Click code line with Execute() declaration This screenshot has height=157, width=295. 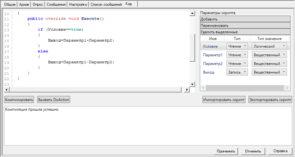point(65,19)
